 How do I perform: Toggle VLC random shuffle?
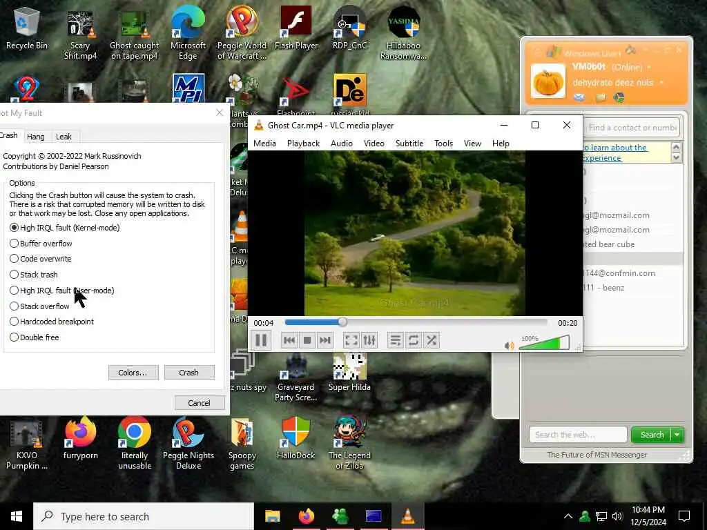pyautogui.click(x=432, y=340)
